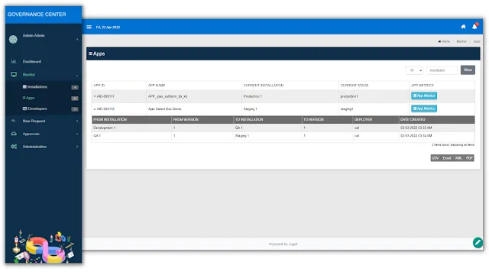Click the Show filter button
Screen dimensions: 489x275
468,70
